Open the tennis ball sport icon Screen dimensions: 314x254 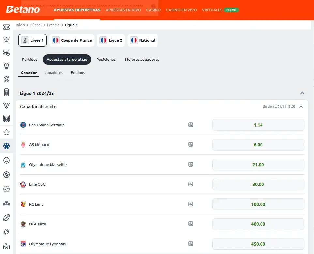pyautogui.click(x=7, y=160)
